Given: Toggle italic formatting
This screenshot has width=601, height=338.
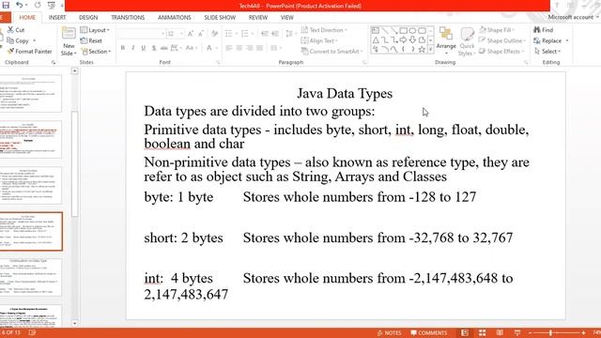Looking at the screenshot, I should pyautogui.click(x=132, y=48).
